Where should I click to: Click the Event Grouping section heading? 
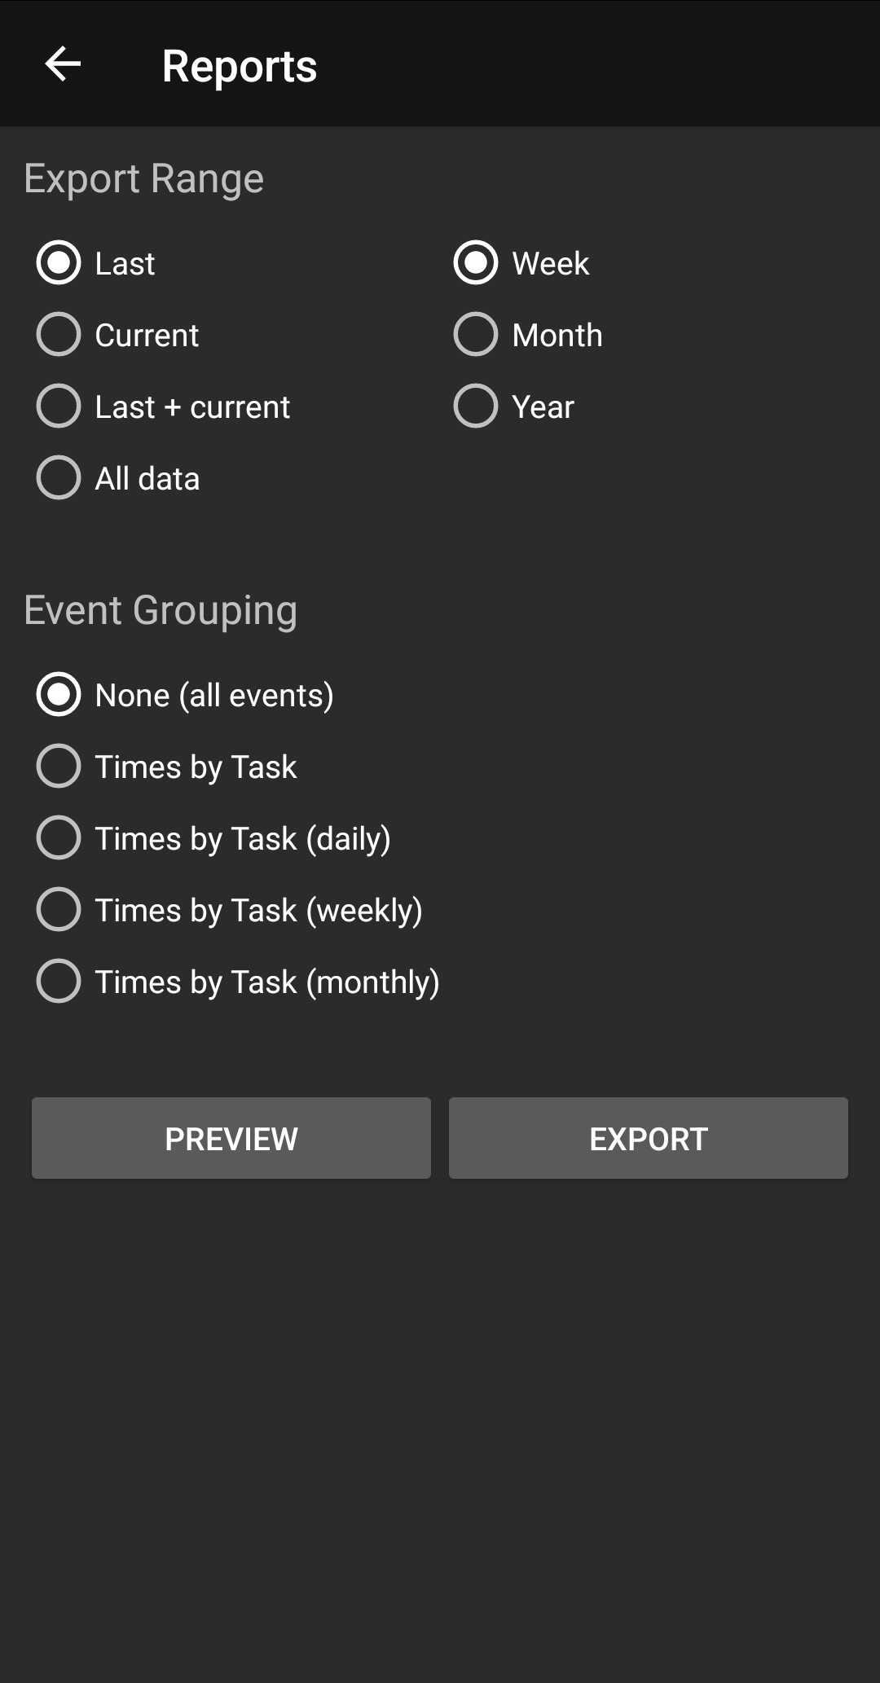click(x=161, y=610)
